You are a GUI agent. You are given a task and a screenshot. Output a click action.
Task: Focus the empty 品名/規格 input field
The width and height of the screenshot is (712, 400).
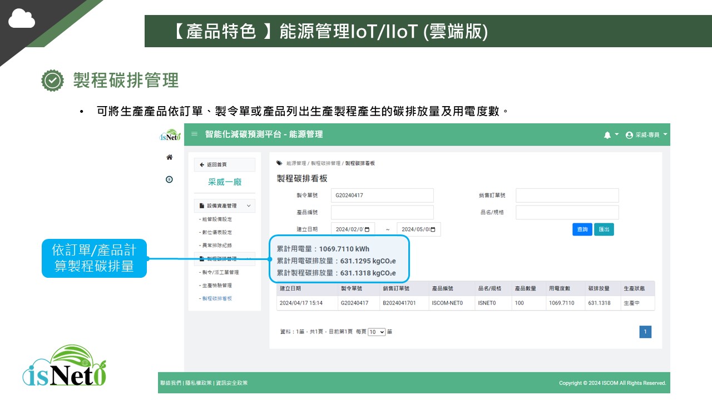pos(567,212)
